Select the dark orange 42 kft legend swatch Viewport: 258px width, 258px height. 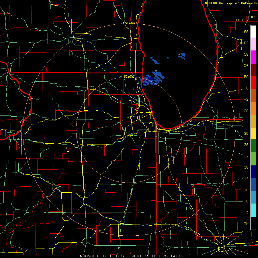[253, 95]
